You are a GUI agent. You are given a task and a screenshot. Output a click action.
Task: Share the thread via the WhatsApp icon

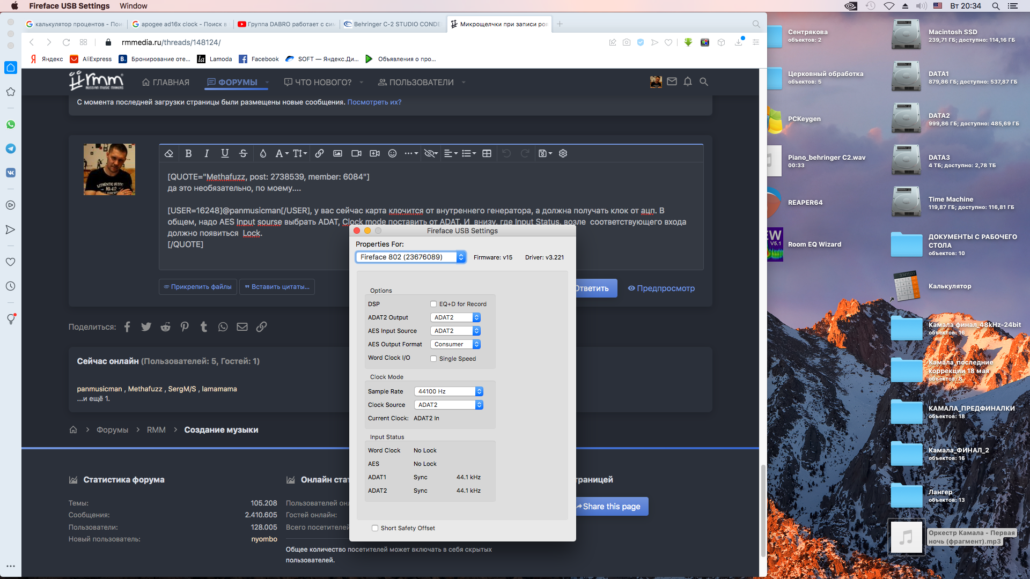click(223, 326)
